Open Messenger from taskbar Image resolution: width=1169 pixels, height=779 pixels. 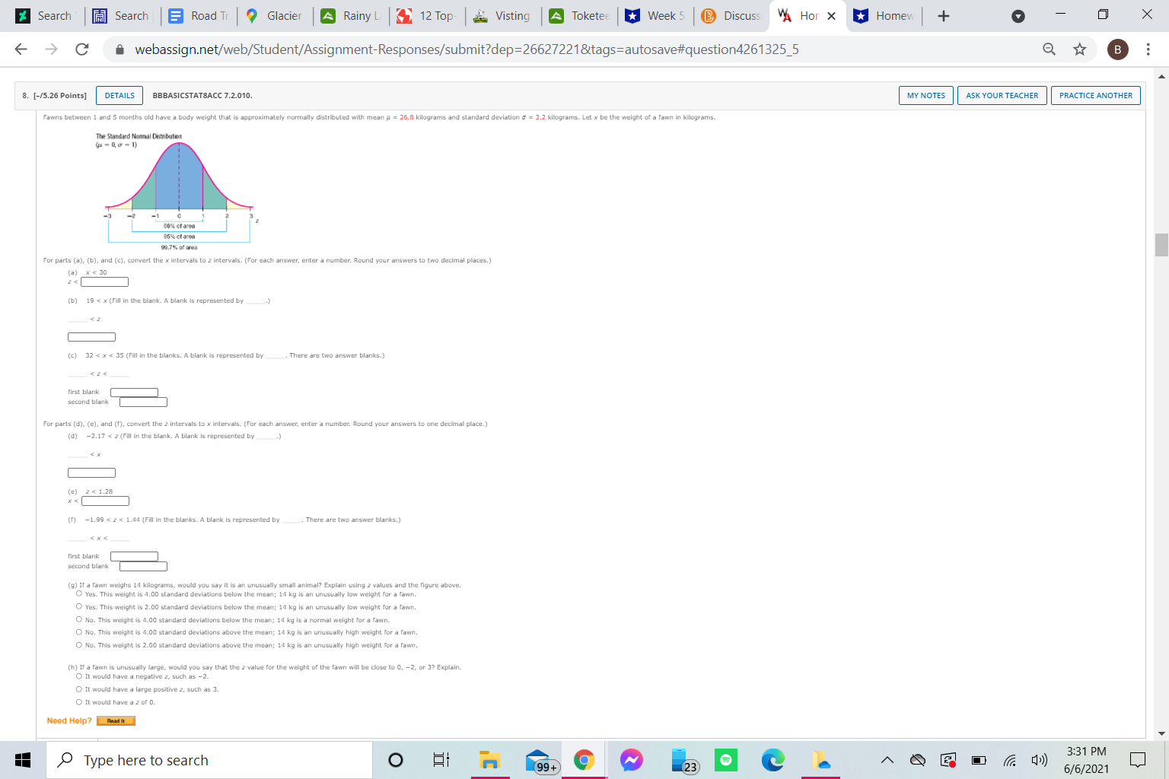631,760
